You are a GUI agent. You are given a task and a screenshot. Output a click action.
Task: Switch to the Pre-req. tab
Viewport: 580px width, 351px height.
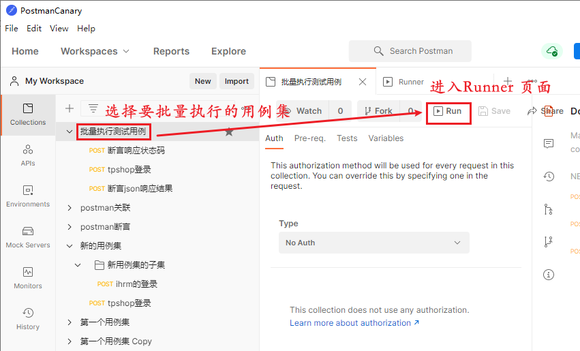[x=310, y=138]
